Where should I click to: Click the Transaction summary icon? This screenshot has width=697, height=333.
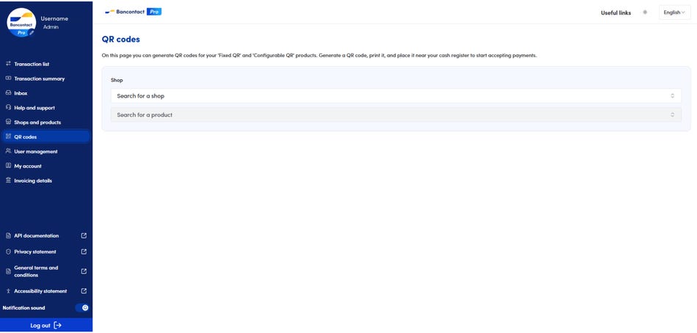tap(8, 78)
